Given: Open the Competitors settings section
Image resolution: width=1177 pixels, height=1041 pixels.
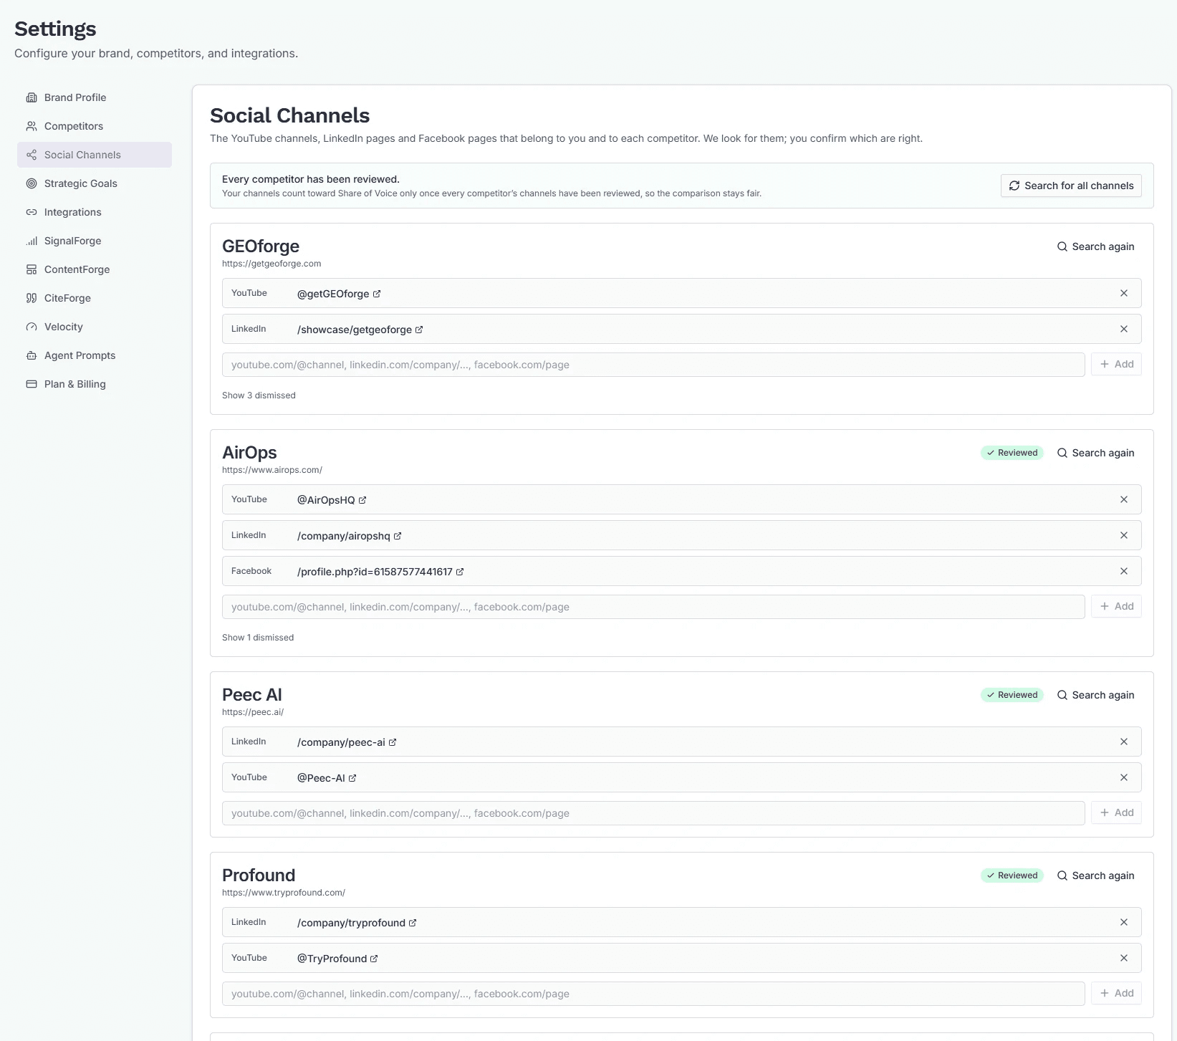Looking at the screenshot, I should click(x=95, y=126).
